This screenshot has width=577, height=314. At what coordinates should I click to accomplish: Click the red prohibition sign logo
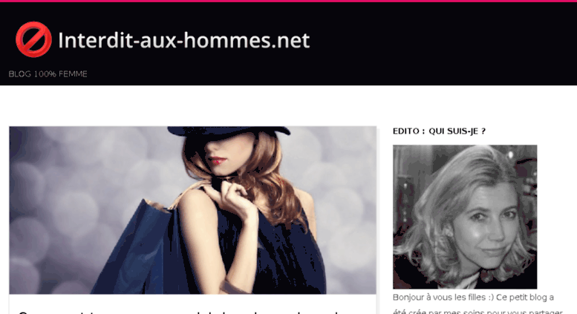pos(33,39)
